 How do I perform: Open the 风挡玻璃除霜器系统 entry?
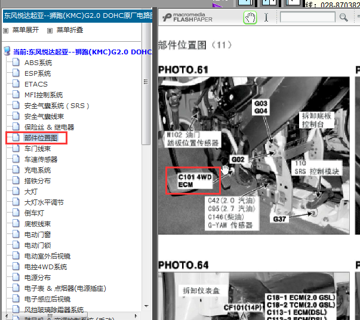pyautogui.click(x=54, y=310)
